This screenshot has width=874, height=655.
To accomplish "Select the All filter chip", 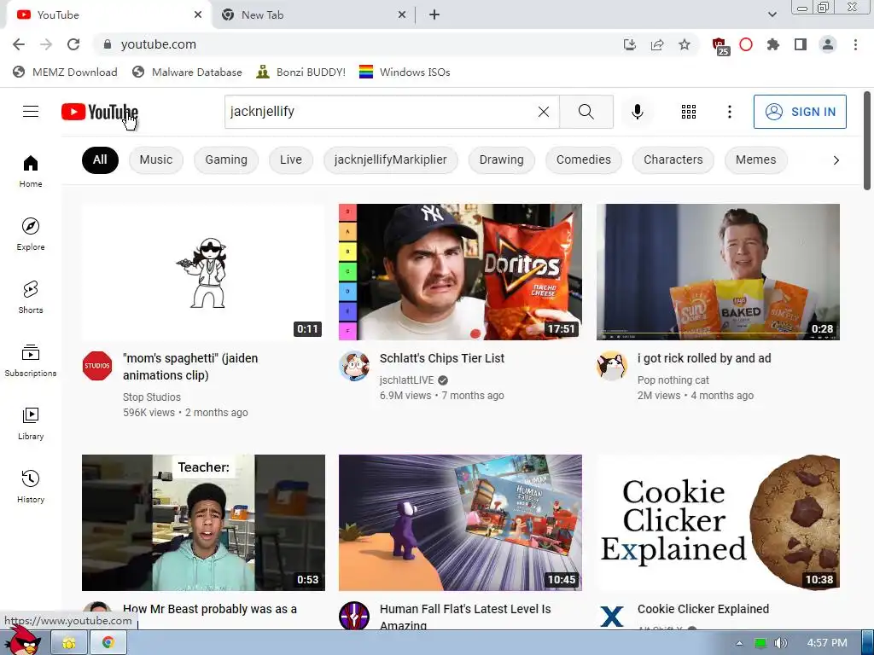I will (x=100, y=159).
